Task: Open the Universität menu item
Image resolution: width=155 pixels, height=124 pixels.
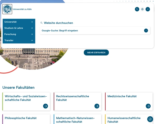Action: (x=11, y=22)
